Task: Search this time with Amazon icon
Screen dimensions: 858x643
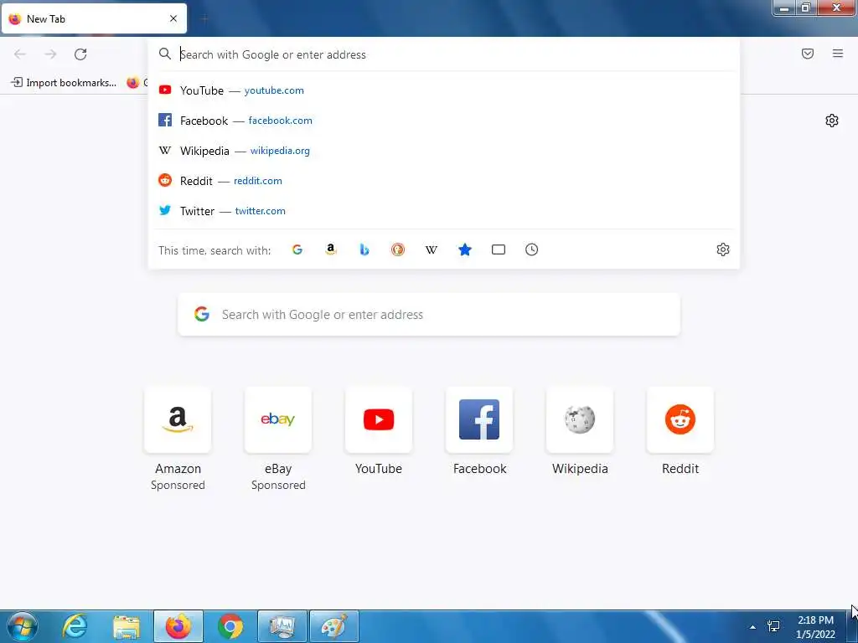Action: click(330, 249)
